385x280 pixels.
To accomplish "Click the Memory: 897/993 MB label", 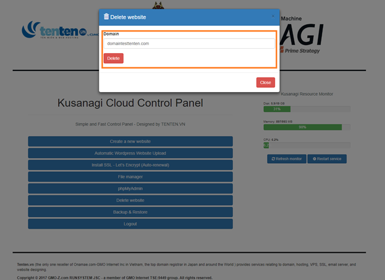I will pos(277,122).
